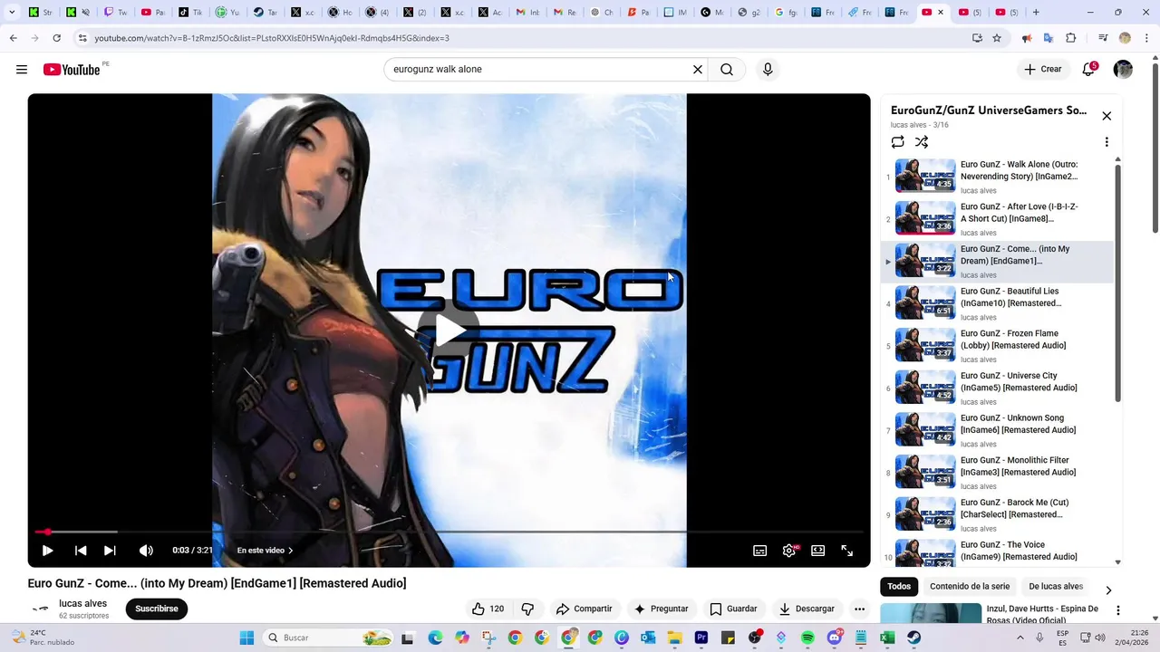
Task: Click the Crear button
Action: 1042,70
